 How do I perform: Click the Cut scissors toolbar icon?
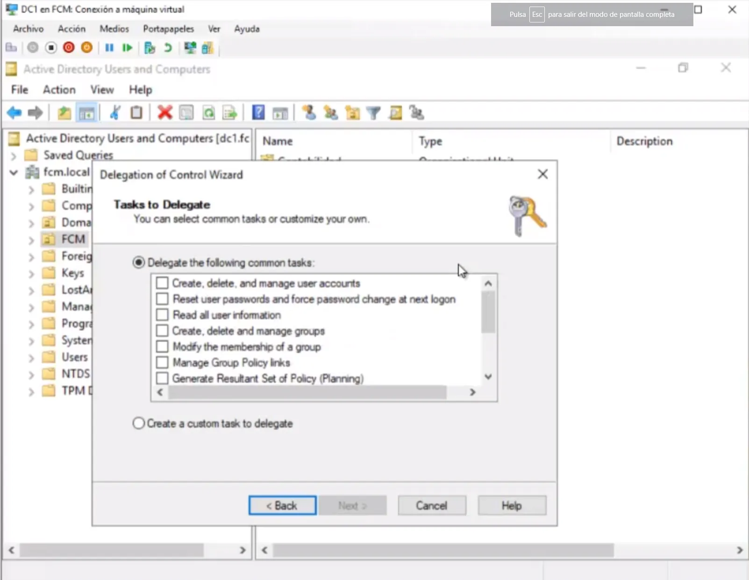click(x=115, y=113)
